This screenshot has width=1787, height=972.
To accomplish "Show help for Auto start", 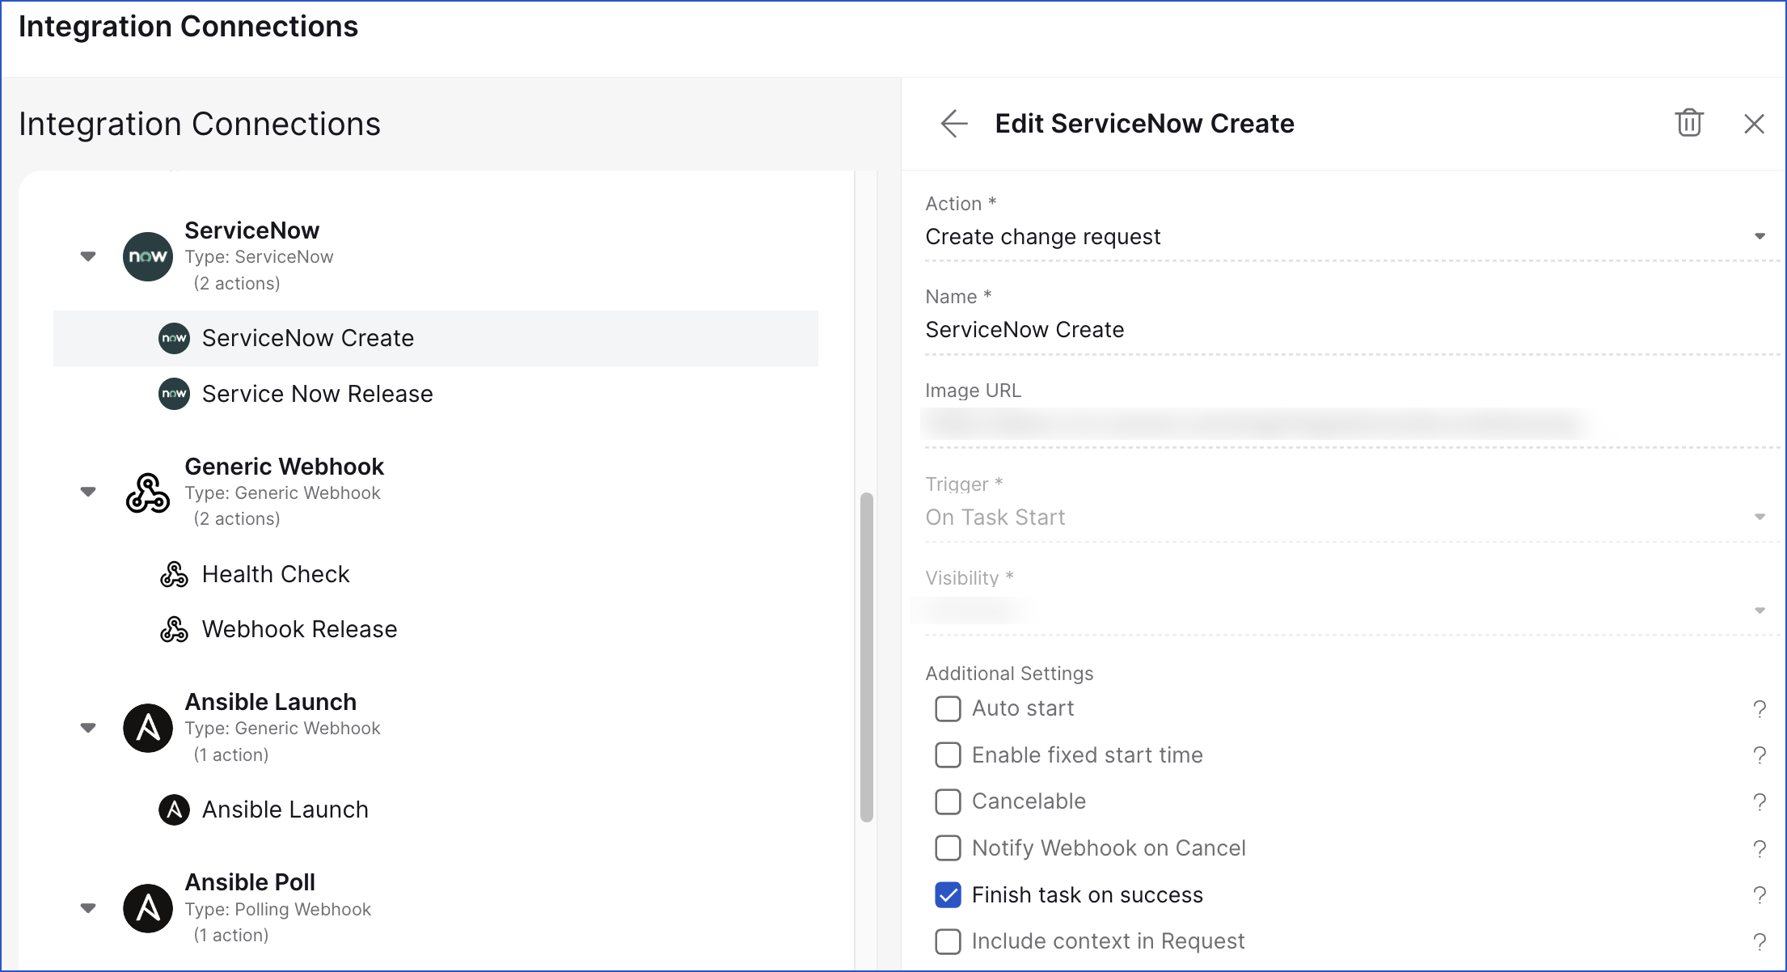I will [1760, 709].
